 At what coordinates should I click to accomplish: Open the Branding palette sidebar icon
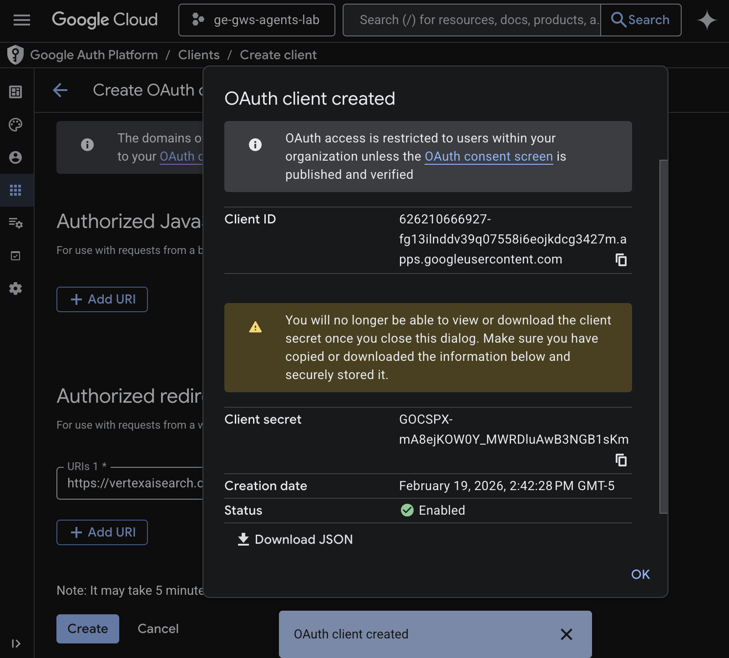(x=16, y=125)
